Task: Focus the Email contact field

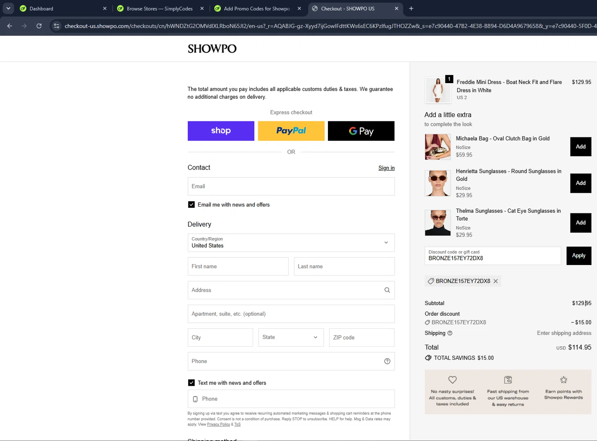Action: tap(291, 186)
